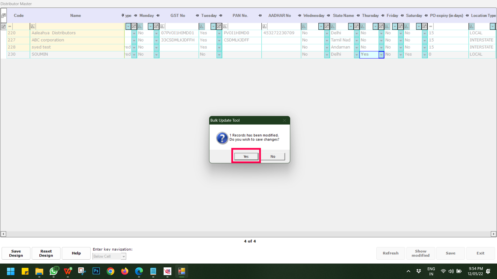Click the equals operator icon in Code filter
The height and width of the screenshot is (279, 497).
coord(10,26)
